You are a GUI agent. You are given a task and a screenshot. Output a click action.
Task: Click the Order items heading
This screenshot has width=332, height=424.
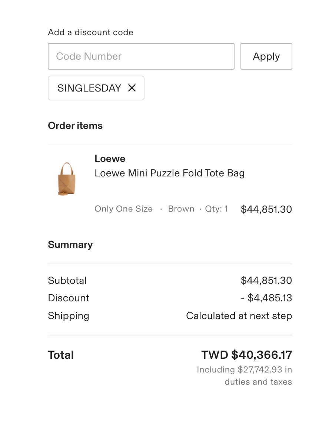[x=75, y=126]
